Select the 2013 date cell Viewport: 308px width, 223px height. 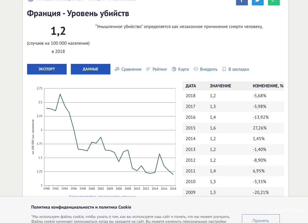point(191,150)
